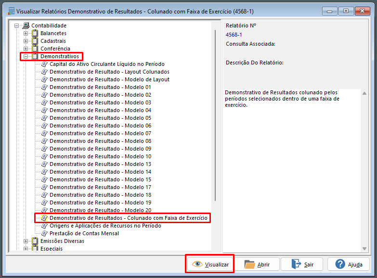
Task: Expand the Conferência folder node
Action: point(26,49)
